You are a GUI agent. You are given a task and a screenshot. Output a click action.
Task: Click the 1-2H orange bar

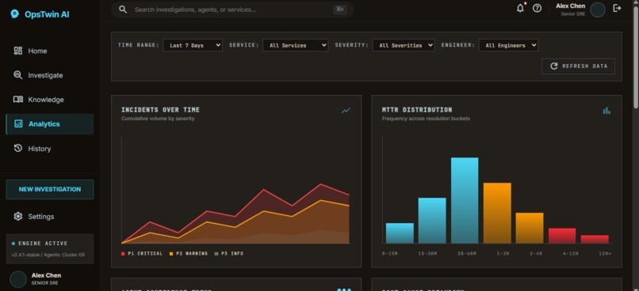497,213
